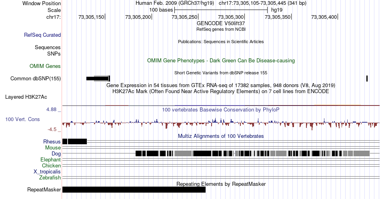Click the 73,305,300 ruler position
380x199 pixels.
click(231, 17)
